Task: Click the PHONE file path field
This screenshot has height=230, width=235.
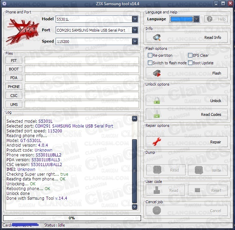Action: click(x=82, y=87)
